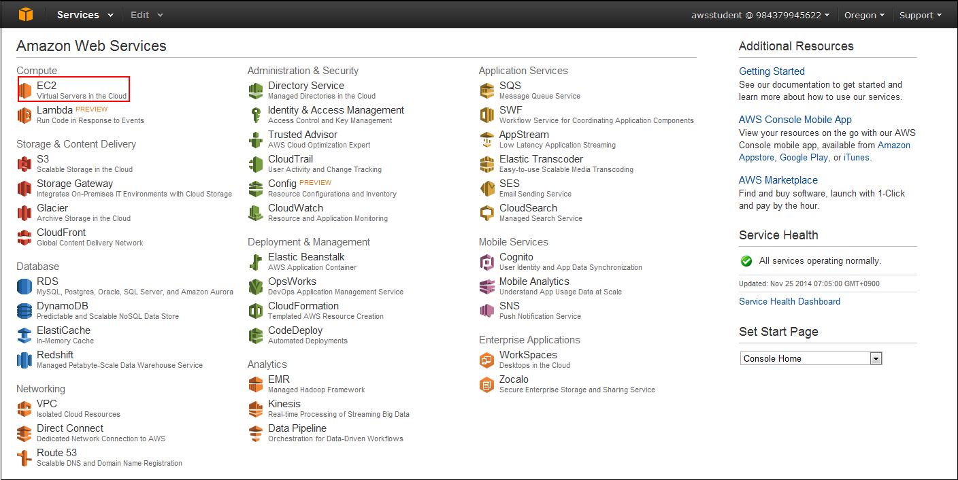Screen dimensions: 958x480
Task: Open the Config service link
Action: (x=282, y=184)
